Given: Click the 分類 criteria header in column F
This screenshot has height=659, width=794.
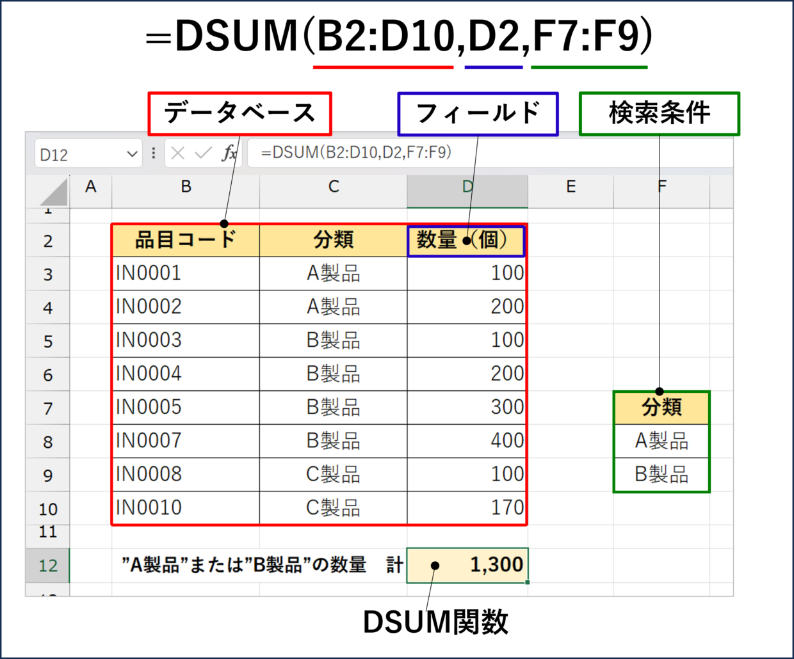Looking at the screenshot, I should pos(661,408).
